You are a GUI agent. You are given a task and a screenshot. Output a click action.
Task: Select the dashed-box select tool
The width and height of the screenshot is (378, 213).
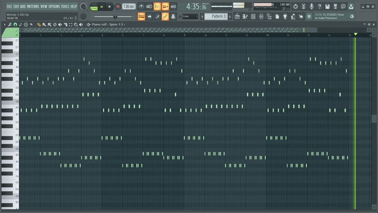[71, 25]
